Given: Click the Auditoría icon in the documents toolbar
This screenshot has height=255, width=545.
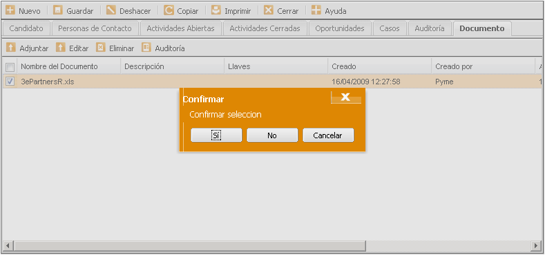Looking at the screenshot, I should point(146,48).
